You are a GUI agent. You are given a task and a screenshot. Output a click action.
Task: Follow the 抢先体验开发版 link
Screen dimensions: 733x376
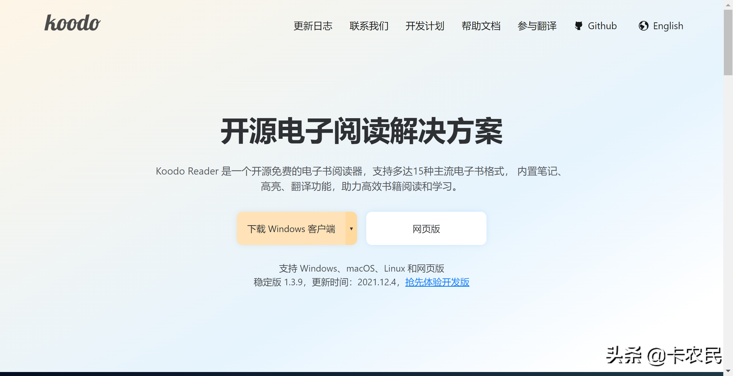tap(437, 282)
